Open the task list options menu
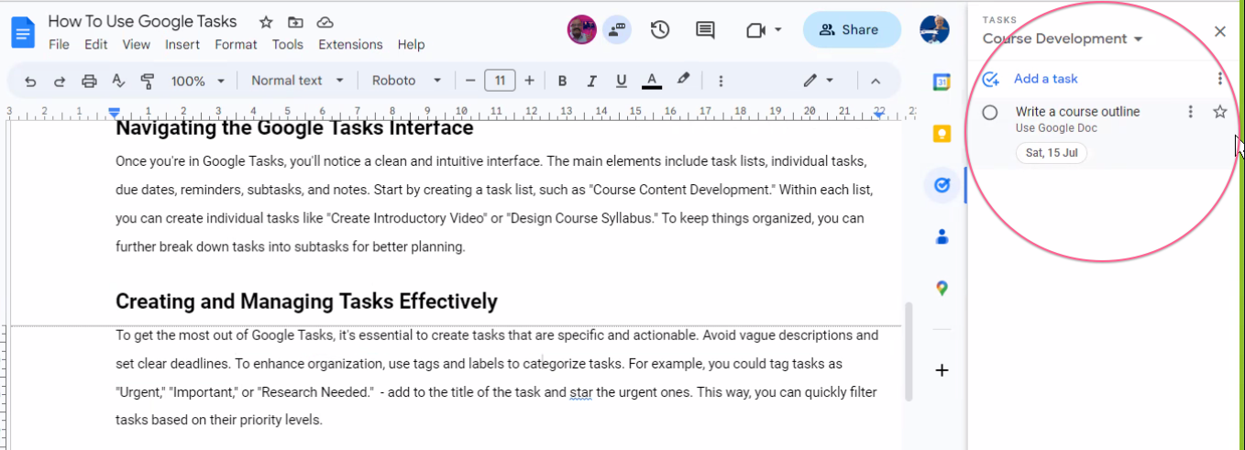 [x=1219, y=79]
